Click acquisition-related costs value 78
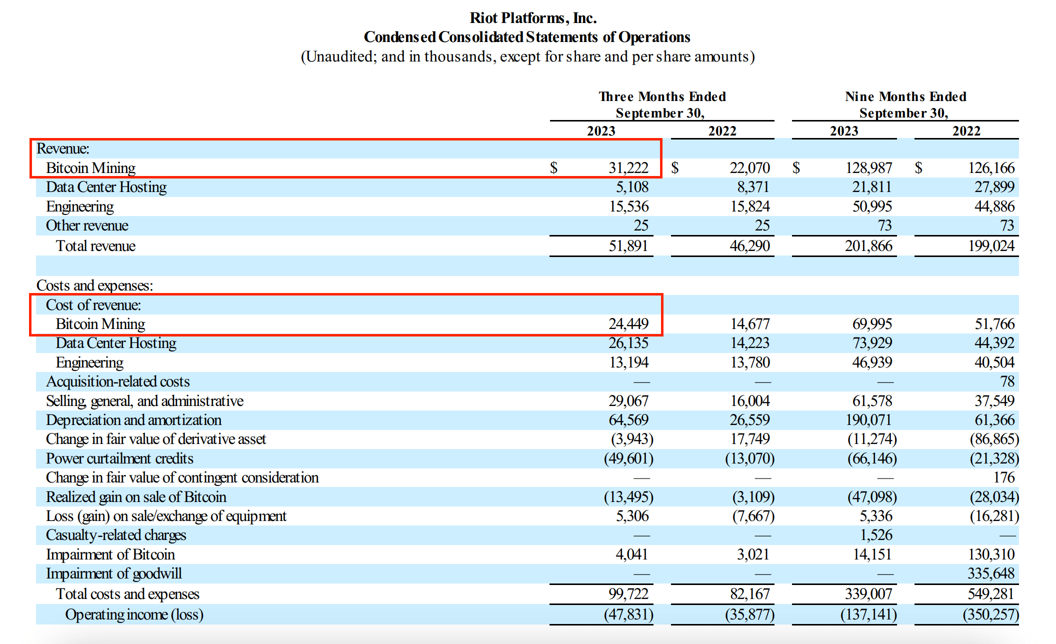Screen dimensions: 1056x644 click(1007, 381)
